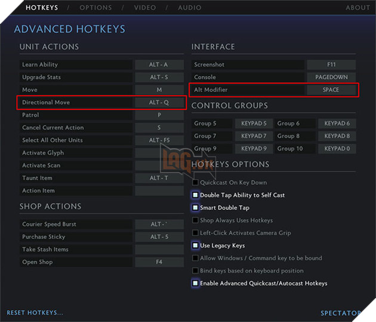Rebind Group 7 key KEYPAD 7
This screenshot has width=376, height=322.
pyautogui.click(x=254, y=136)
